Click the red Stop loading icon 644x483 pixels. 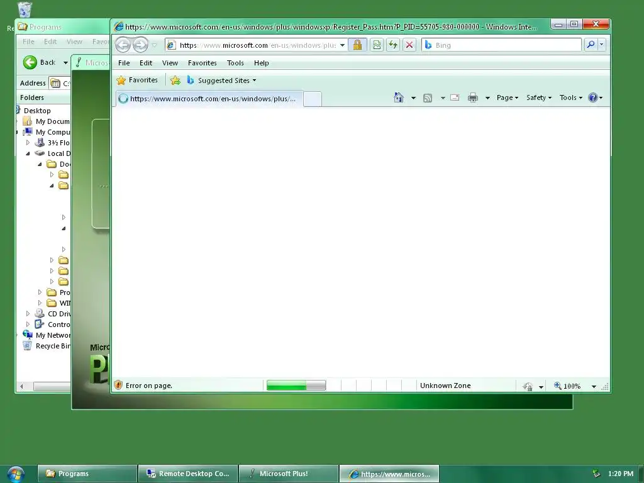(x=409, y=45)
